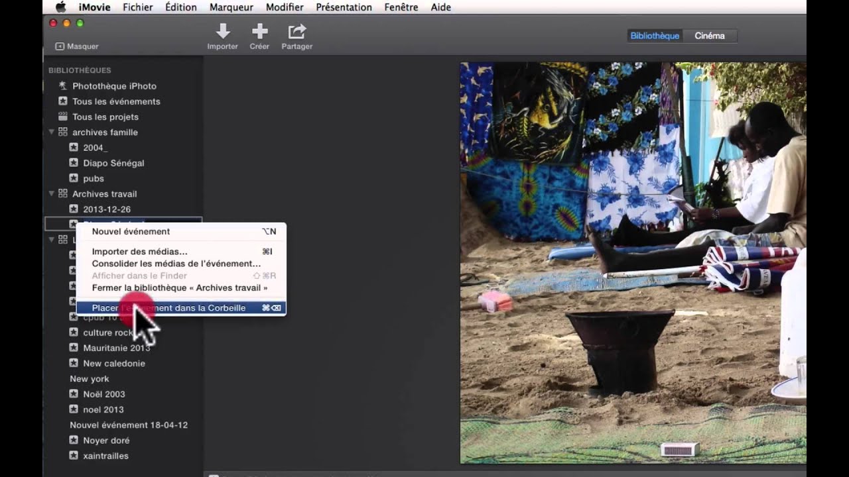849x477 pixels.
Task: Click the star icon beside Noël 2003
Action: (74, 394)
